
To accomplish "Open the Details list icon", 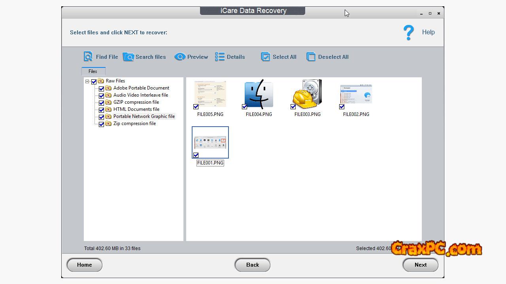I will click(x=220, y=57).
